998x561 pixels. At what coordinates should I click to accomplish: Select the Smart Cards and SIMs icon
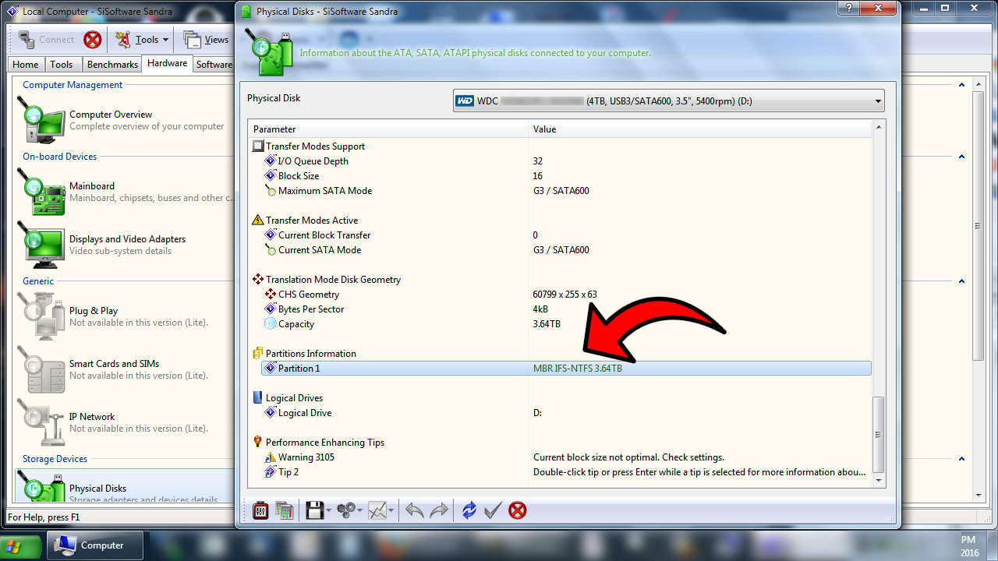41,369
